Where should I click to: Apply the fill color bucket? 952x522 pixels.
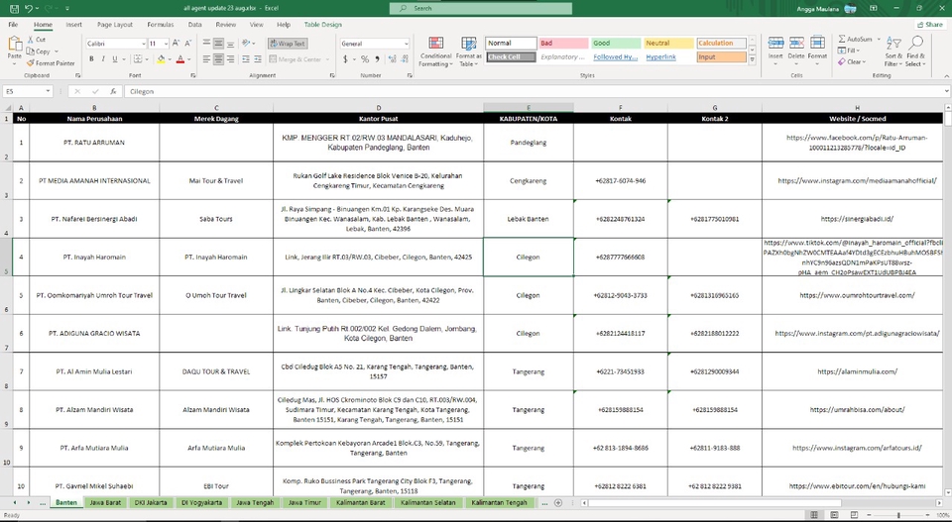(161, 59)
